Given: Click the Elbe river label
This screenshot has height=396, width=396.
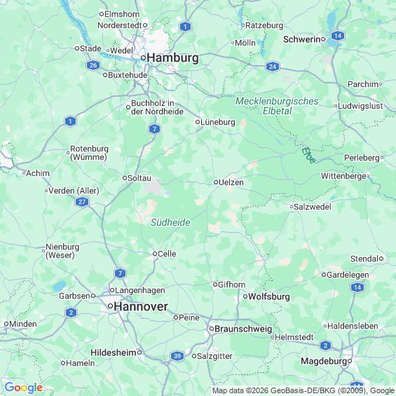Looking at the screenshot, I should pyautogui.click(x=308, y=156).
